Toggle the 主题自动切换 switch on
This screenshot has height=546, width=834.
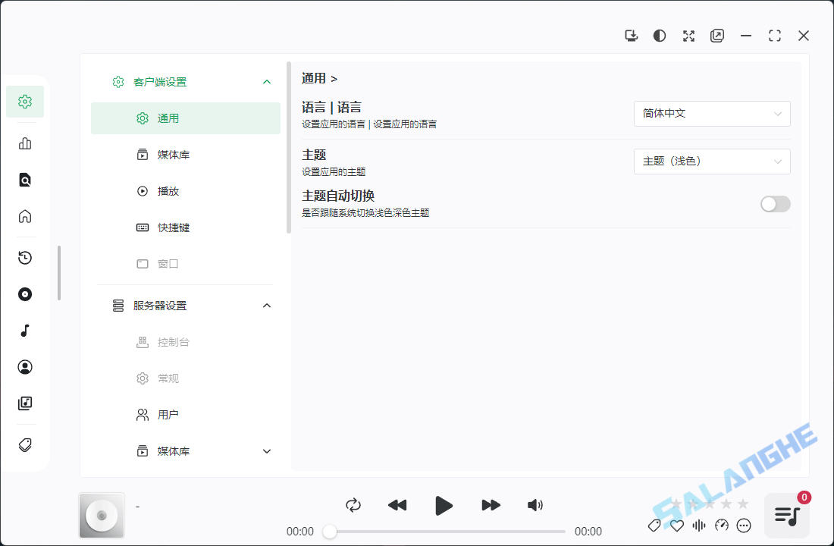point(775,203)
